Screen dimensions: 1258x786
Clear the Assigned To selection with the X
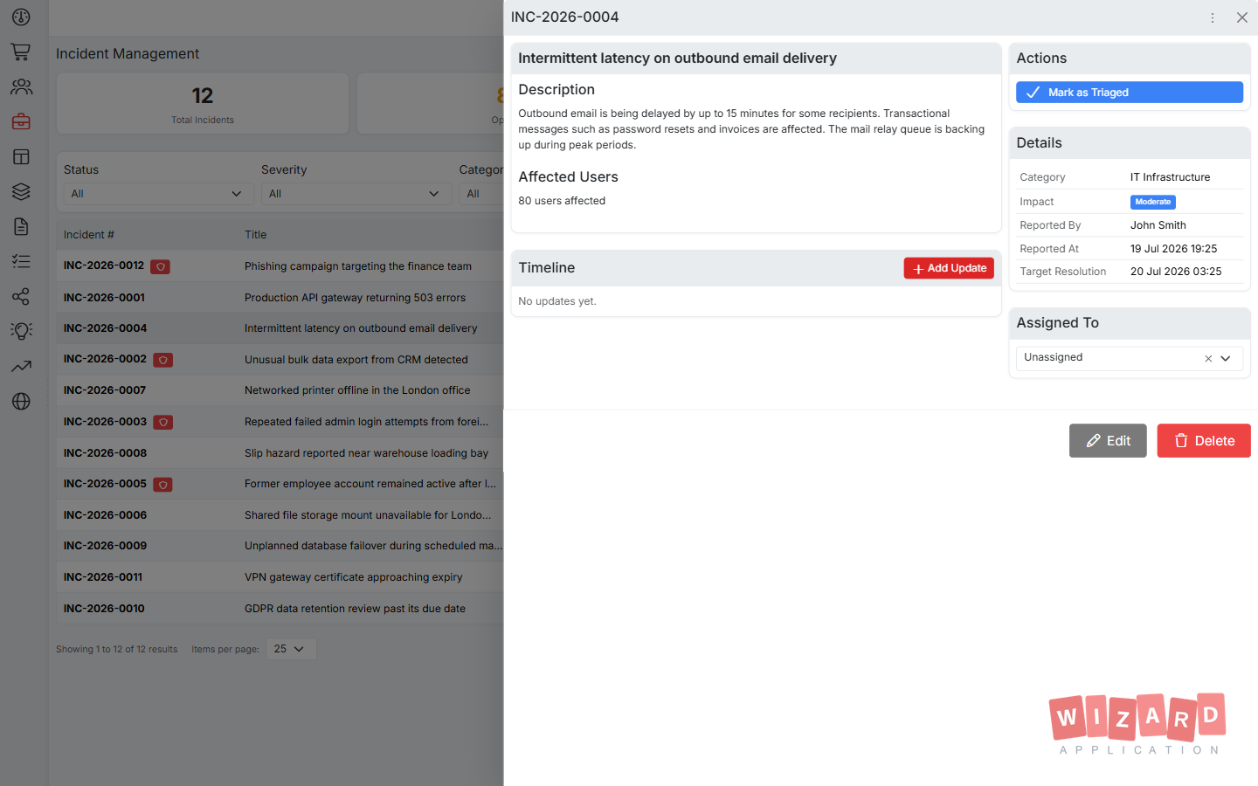pos(1208,358)
